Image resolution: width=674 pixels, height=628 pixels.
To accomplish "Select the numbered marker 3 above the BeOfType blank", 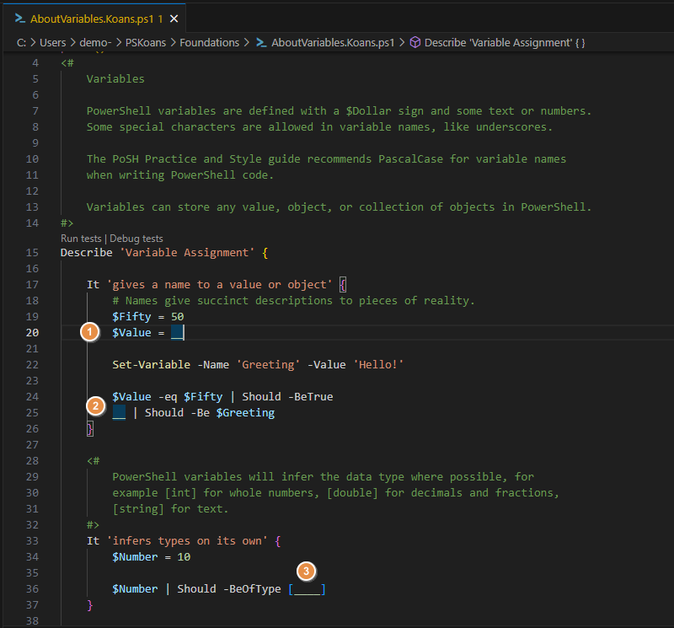I will (x=307, y=572).
